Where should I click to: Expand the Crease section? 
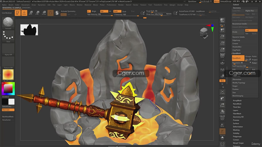[x=235, y=43]
